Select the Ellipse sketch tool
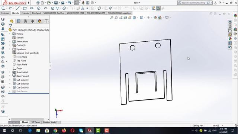 64,8
